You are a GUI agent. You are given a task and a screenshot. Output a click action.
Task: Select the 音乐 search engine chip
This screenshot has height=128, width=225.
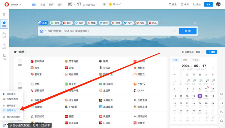click(x=67, y=23)
